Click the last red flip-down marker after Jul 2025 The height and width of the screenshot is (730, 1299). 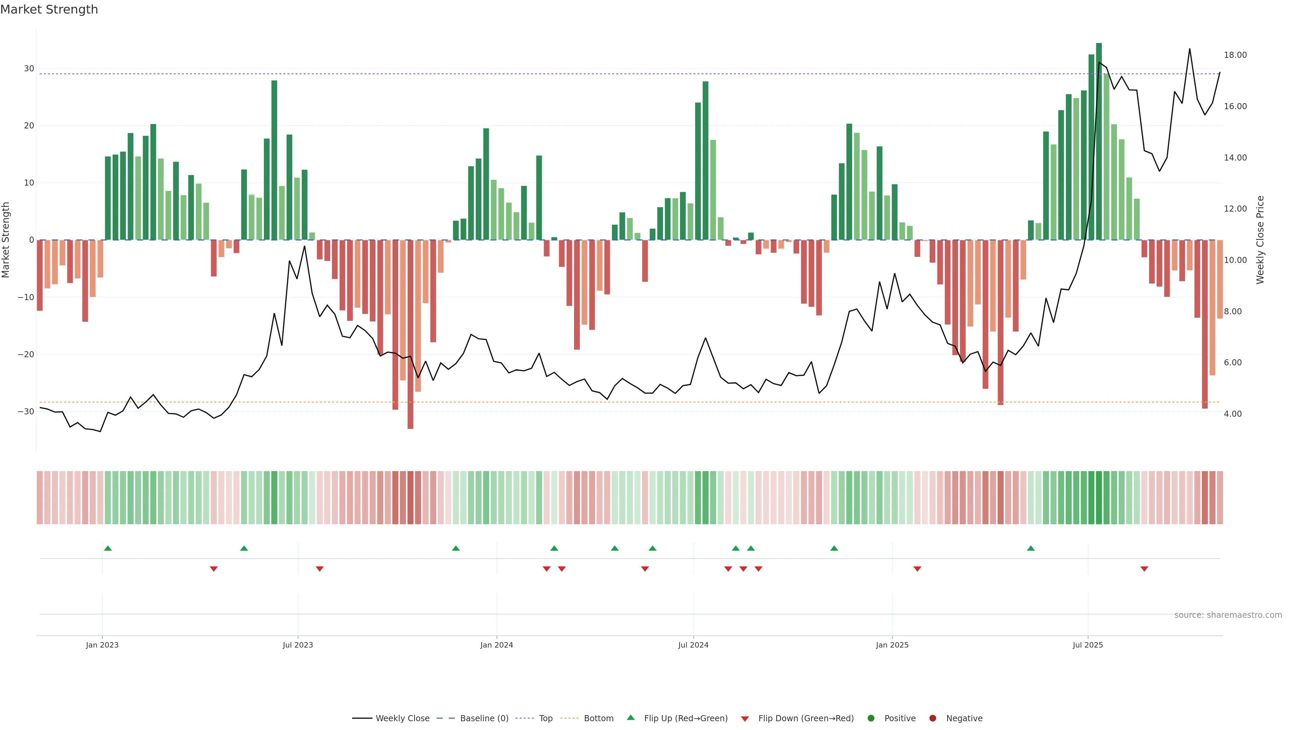click(1144, 569)
